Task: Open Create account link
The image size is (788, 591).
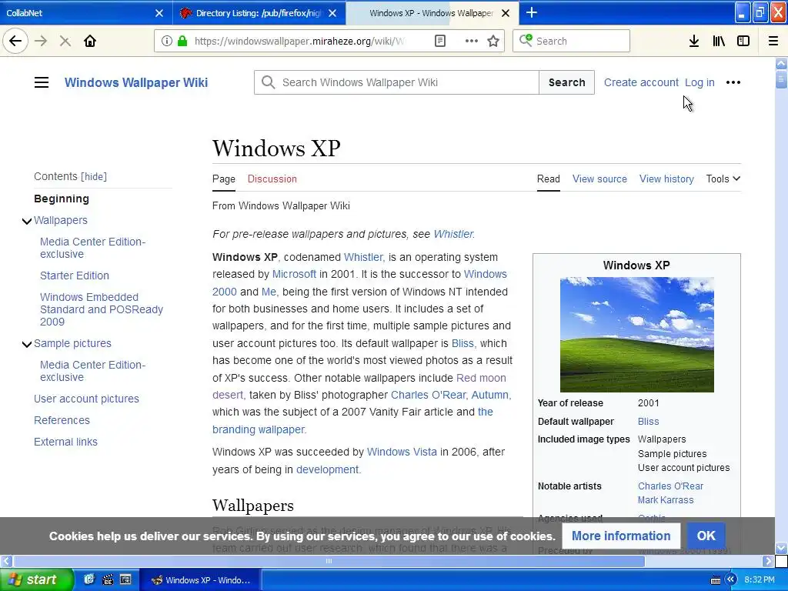Action: pos(641,82)
